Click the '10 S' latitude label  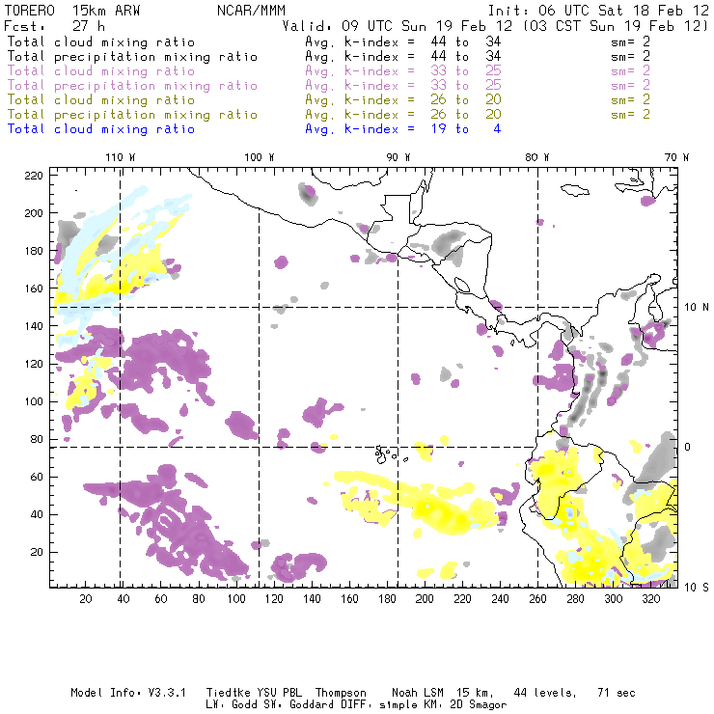[x=697, y=588]
